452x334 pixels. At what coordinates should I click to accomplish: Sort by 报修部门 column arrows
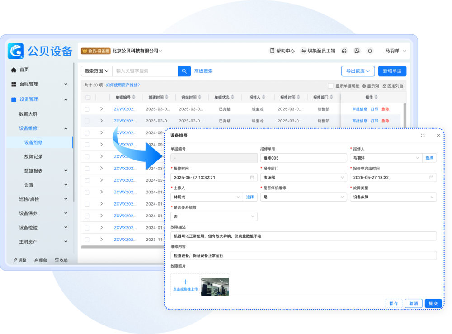pos(331,97)
